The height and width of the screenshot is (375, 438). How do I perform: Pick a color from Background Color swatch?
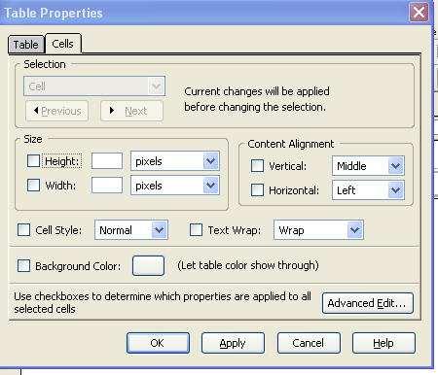[x=148, y=265]
